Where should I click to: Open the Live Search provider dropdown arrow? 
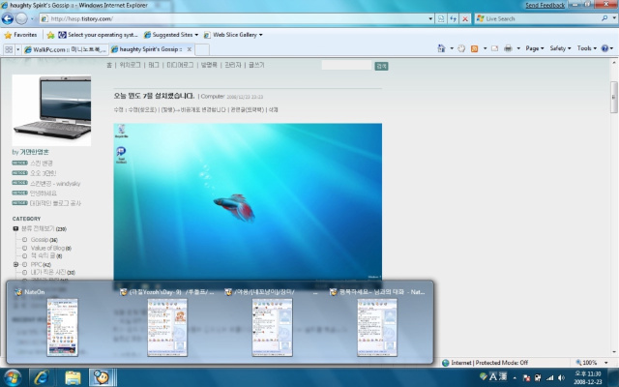click(614, 18)
